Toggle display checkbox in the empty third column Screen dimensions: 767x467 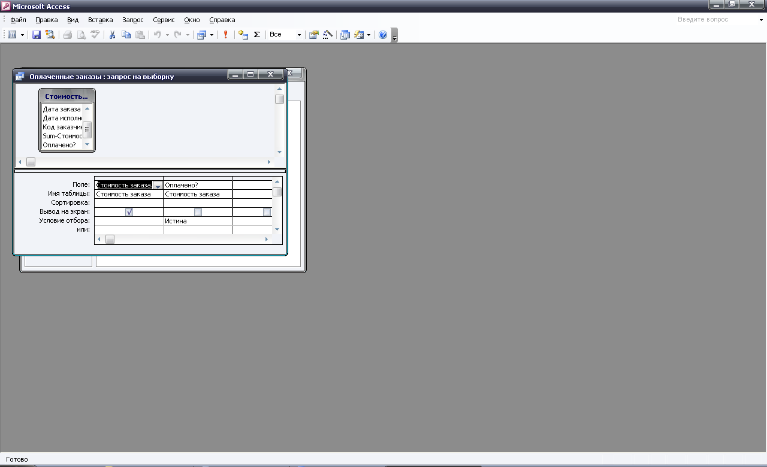click(x=267, y=212)
